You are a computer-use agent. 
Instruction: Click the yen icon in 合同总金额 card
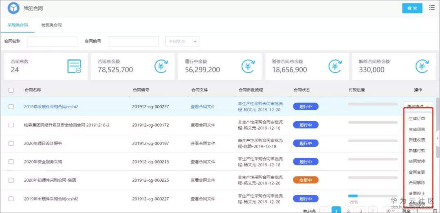161,66
